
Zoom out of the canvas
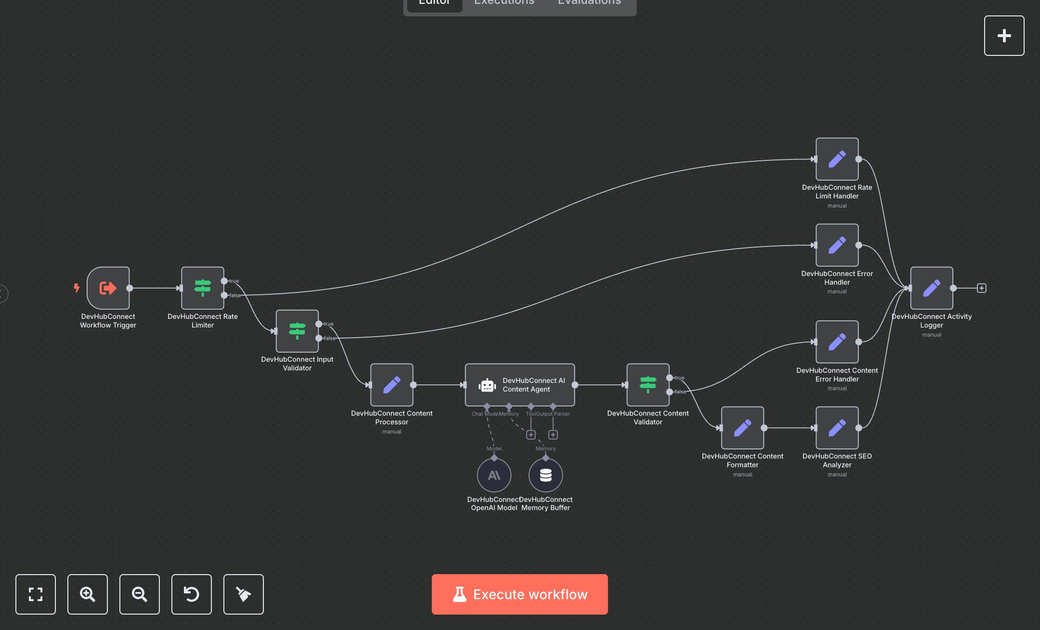coord(140,594)
